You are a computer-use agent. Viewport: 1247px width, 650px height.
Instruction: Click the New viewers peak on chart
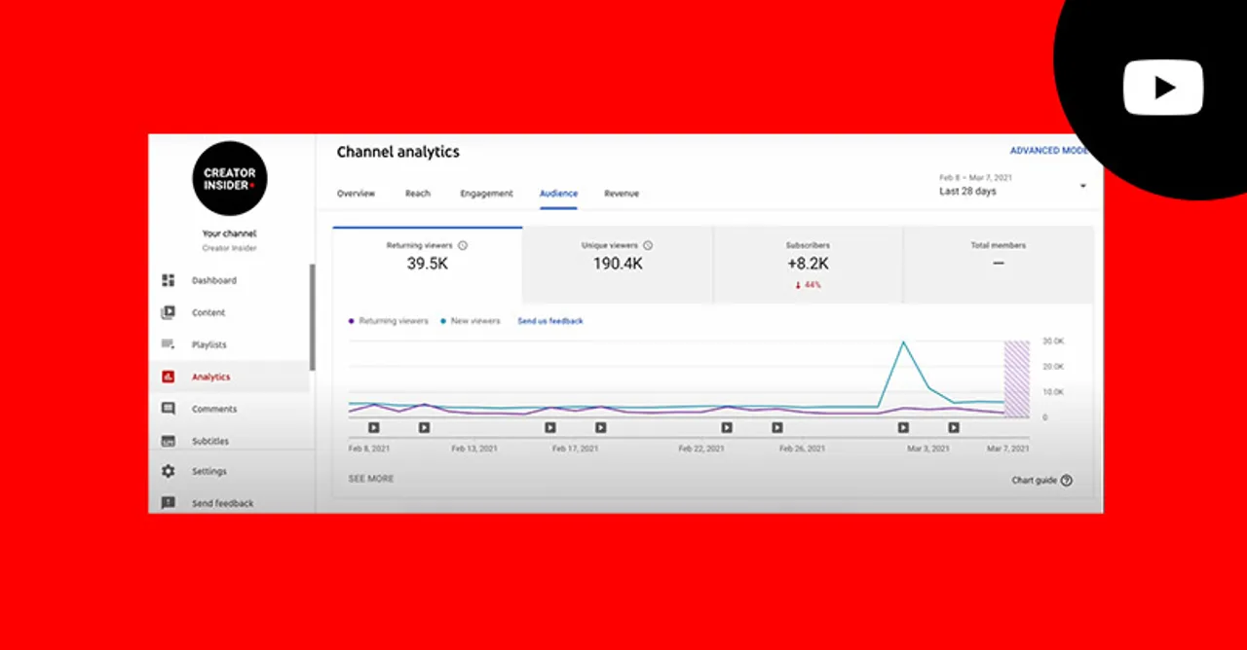click(904, 342)
